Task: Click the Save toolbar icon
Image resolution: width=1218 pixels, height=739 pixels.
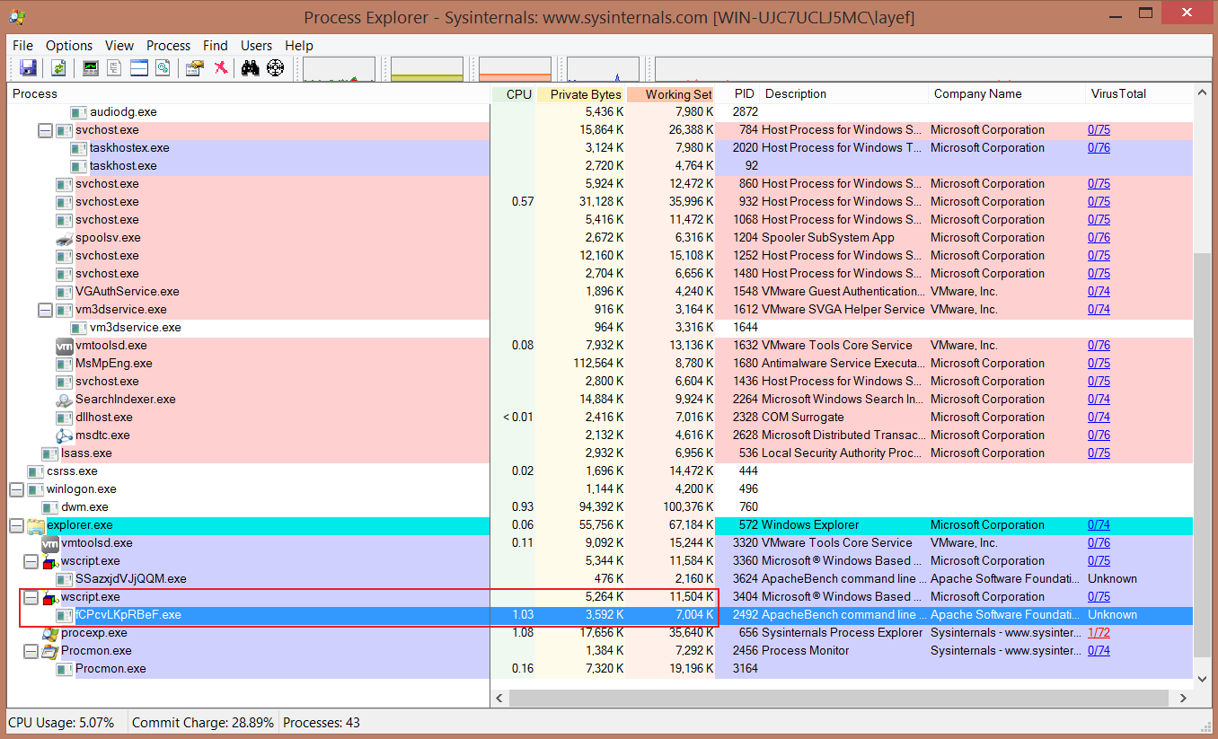Action: [x=28, y=67]
